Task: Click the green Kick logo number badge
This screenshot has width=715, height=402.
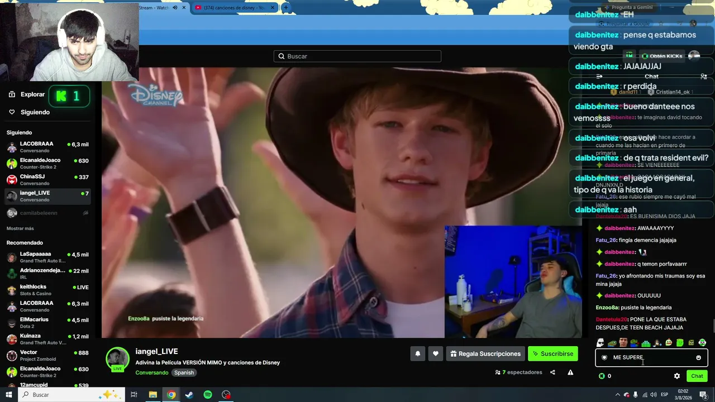Action: 69,96
